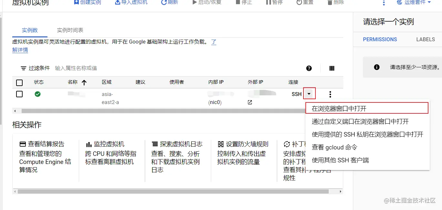Screen dimensions: 442x210
Task: Click info icon in side panel notice
Action: coord(376,67)
